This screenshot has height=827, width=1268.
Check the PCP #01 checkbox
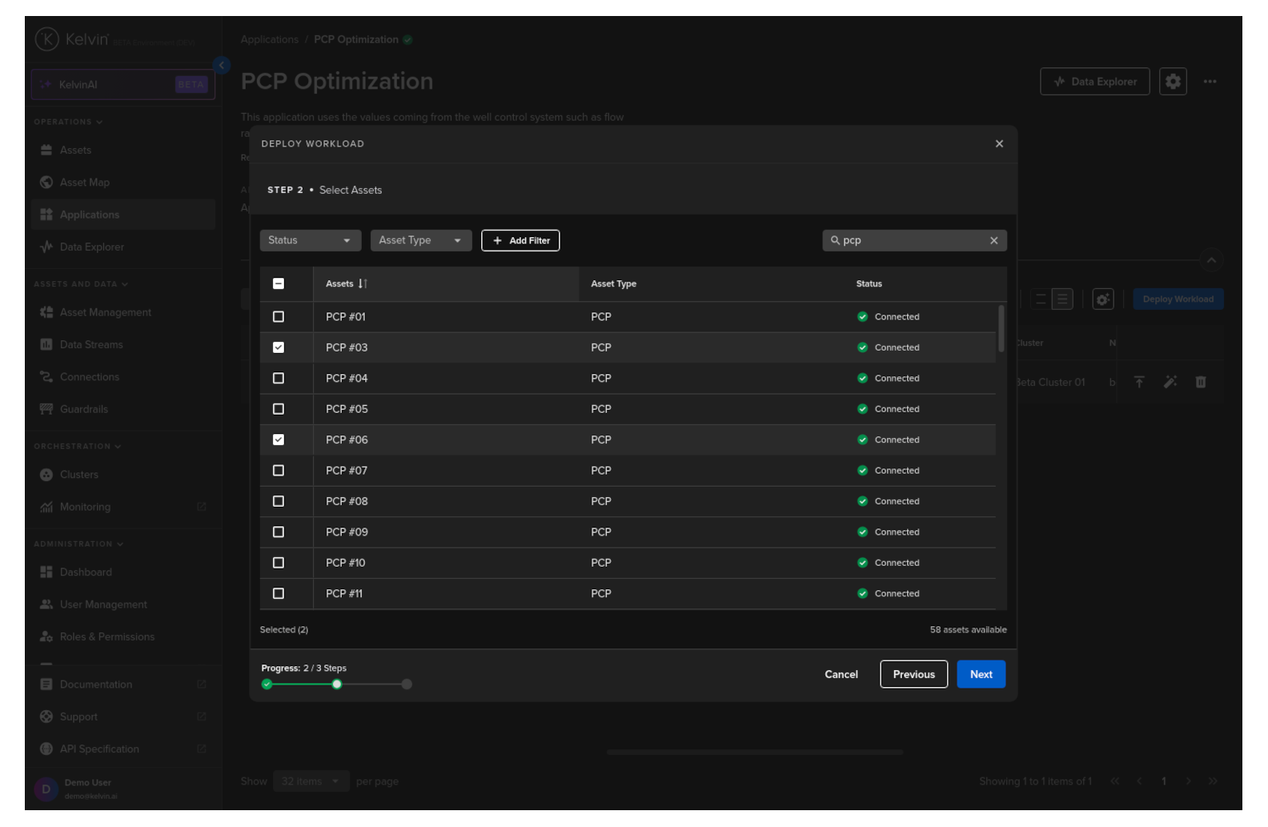[279, 317]
